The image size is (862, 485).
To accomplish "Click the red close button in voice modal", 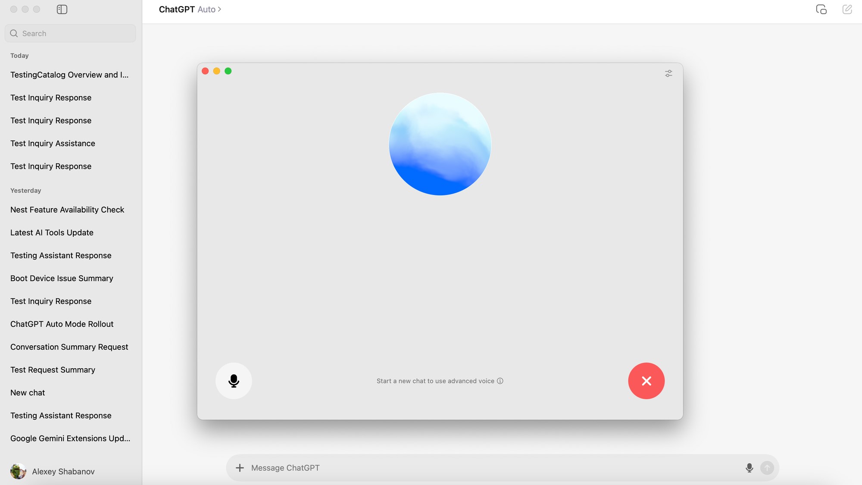I will 646,381.
